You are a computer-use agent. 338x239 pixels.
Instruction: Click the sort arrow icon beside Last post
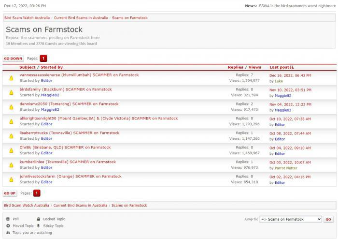(292, 68)
